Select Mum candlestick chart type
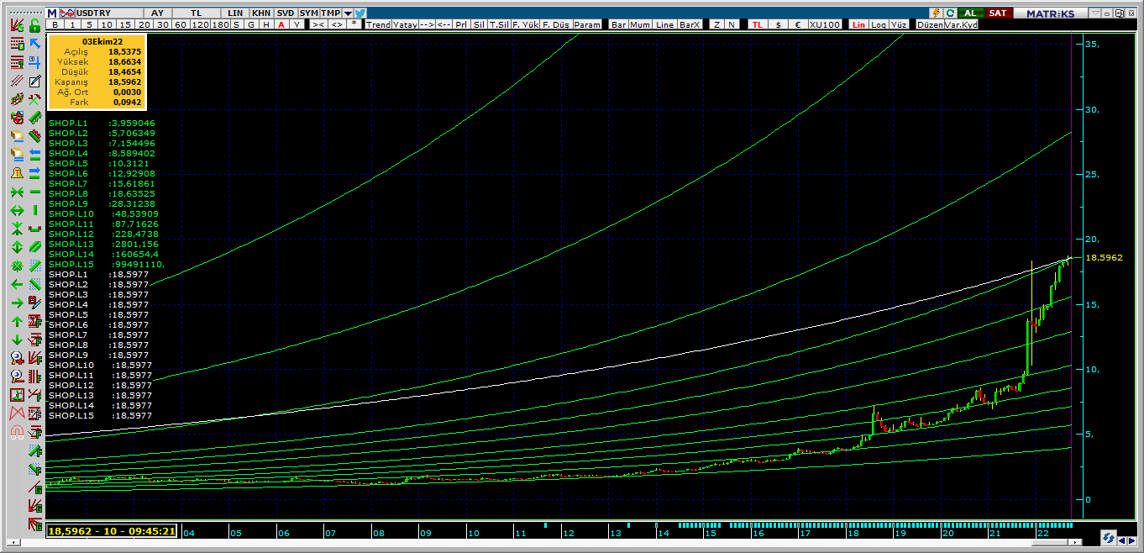The height and width of the screenshot is (553, 1144). click(x=640, y=25)
